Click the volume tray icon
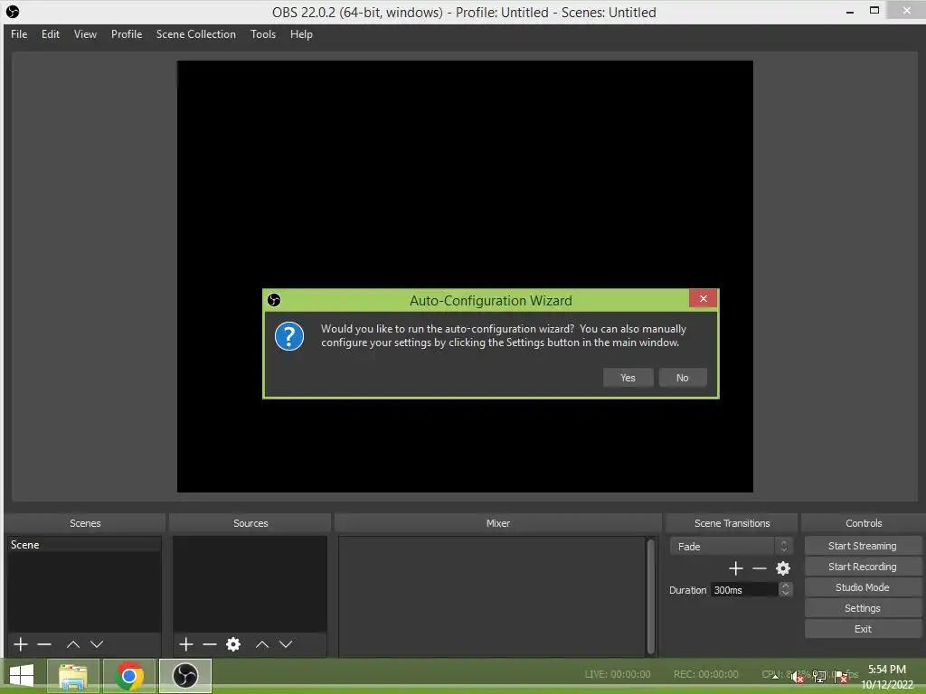The width and height of the screenshot is (926, 694). point(798,676)
